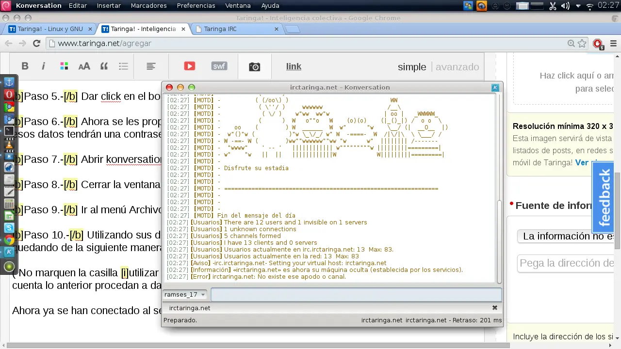Open the Konversation application menu
This screenshot has width=621, height=349.
point(38,6)
